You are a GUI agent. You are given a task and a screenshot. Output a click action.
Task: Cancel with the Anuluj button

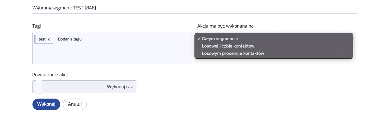(x=75, y=104)
